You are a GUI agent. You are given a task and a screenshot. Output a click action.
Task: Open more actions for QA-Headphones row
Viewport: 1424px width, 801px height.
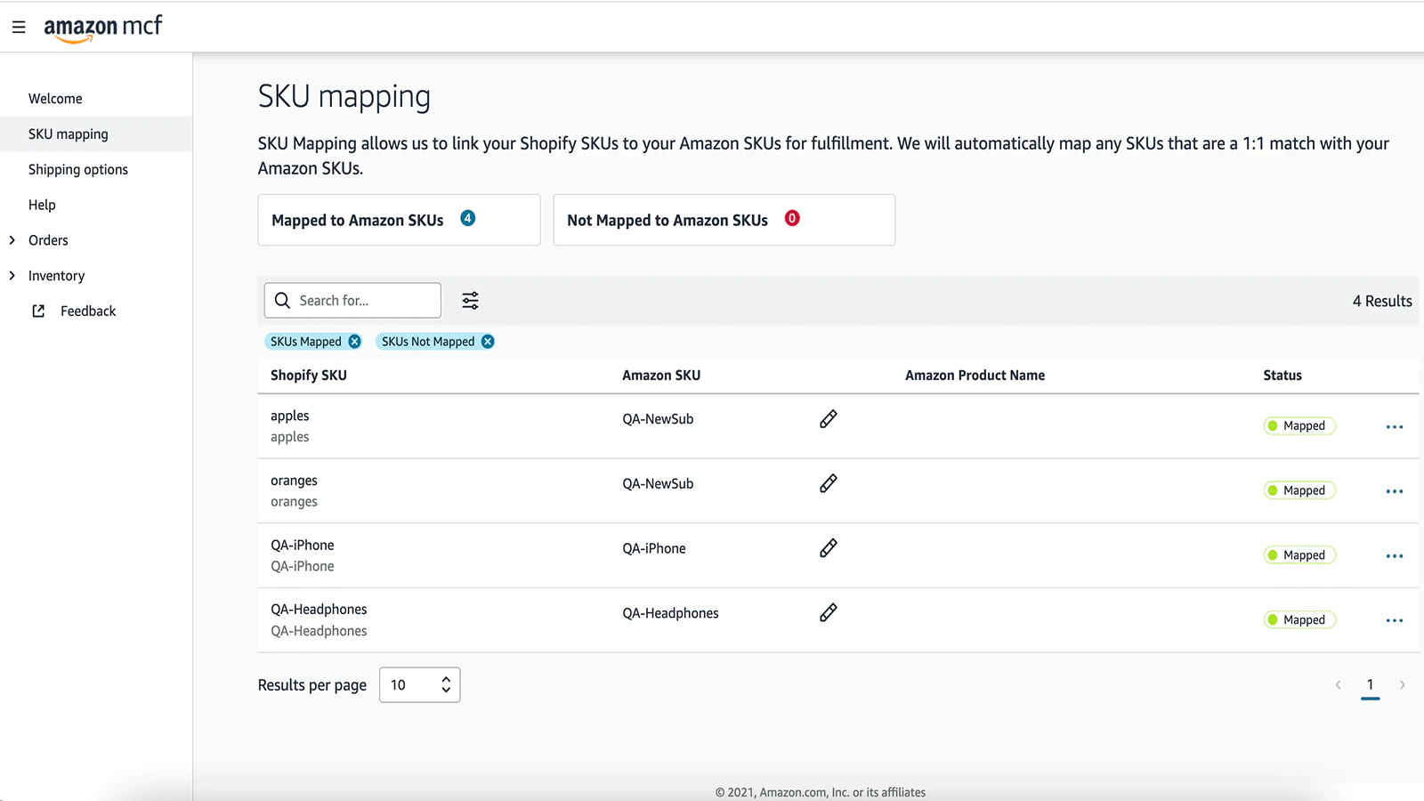pyautogui.click(x=1395, y=620)
